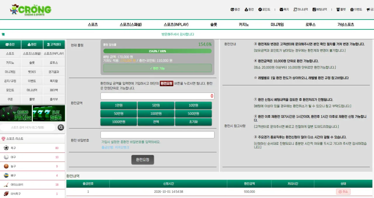This screenshot has height=198, width=374.
Task: Open 쪽지 messages in the header
Action: [x=284, y=9]
